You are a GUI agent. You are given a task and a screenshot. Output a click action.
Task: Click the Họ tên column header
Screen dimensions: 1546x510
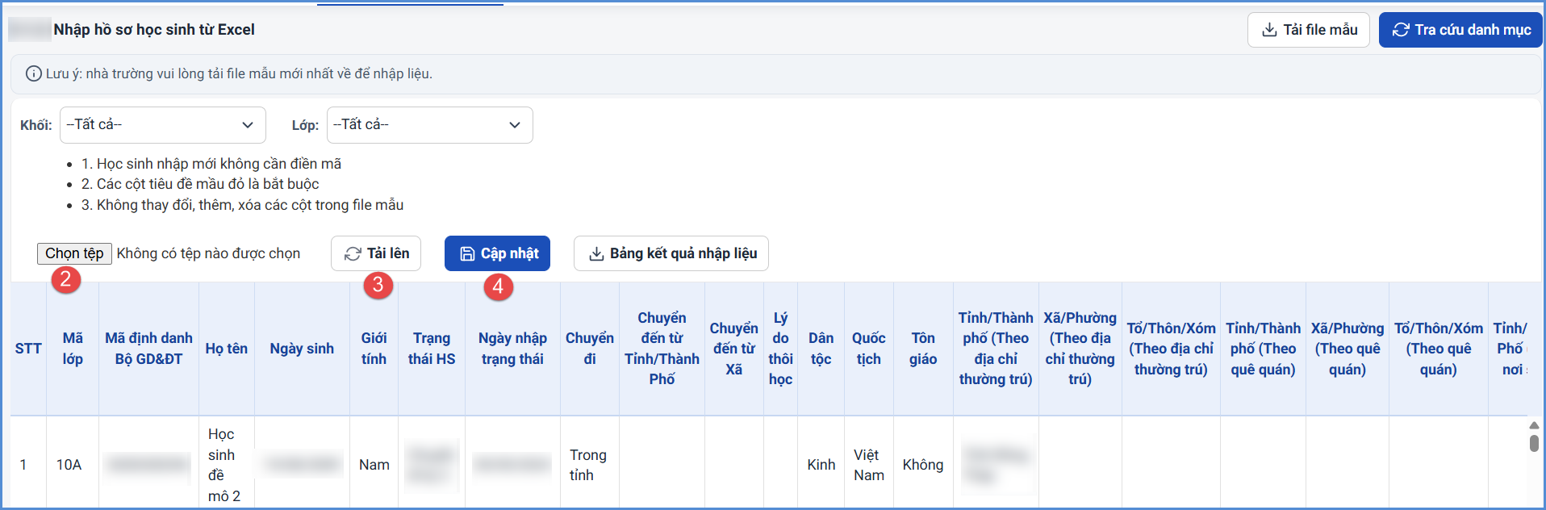pyautogui.click(x=227, y=349)
